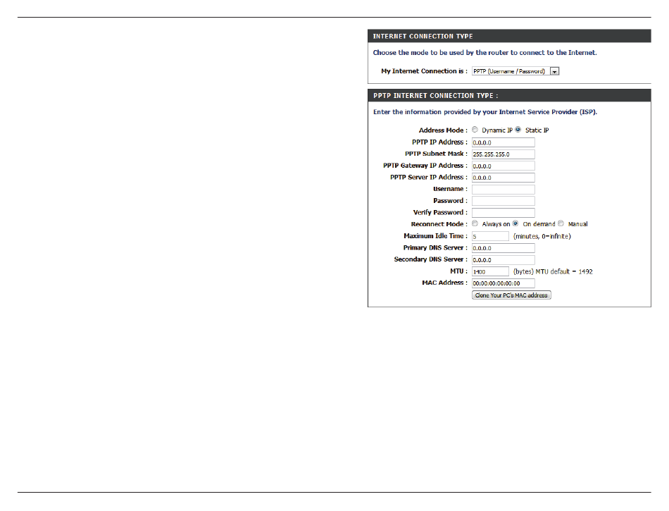Click the Primary DNS Server field
This screenshot has width=669, height=511.
tap(503, 248)
